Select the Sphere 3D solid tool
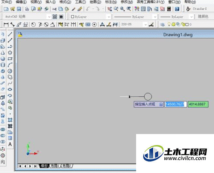Viewport: 214px width, 173px height. pyautogui.click(x=3, y=59)
